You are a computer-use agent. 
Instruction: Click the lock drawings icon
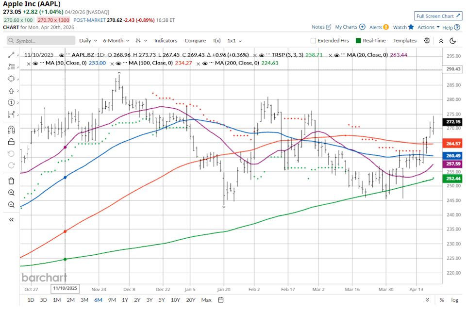point(11,142)
